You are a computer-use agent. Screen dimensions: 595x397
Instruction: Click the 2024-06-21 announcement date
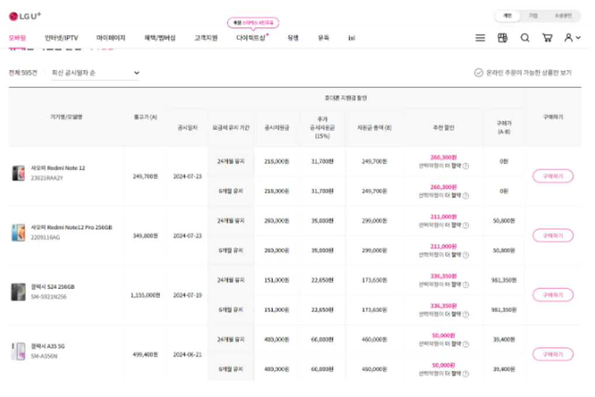[x=187, y=354]
